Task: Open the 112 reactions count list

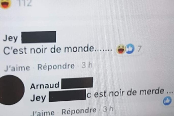Action: (x=25, y=3)
